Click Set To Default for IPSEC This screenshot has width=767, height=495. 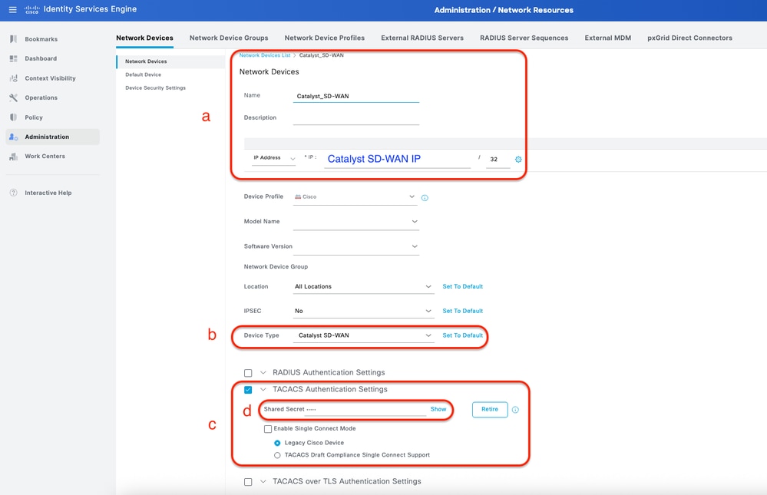coord(462,311)
